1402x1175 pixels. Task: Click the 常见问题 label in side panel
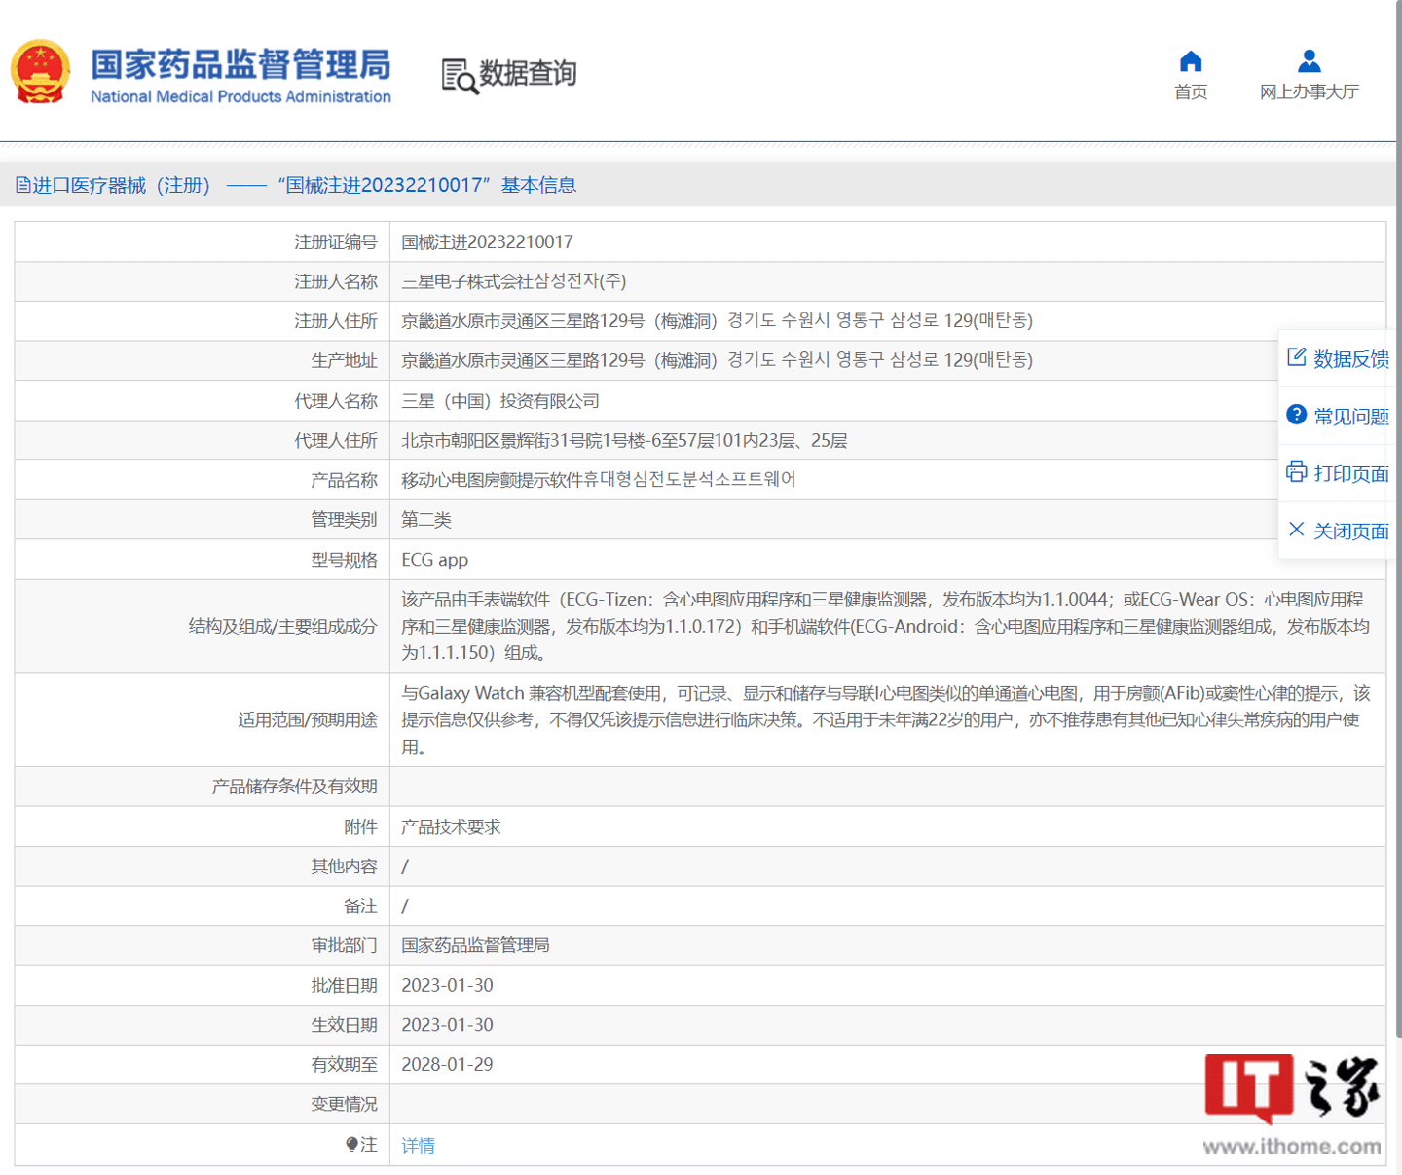point(1351,417)
